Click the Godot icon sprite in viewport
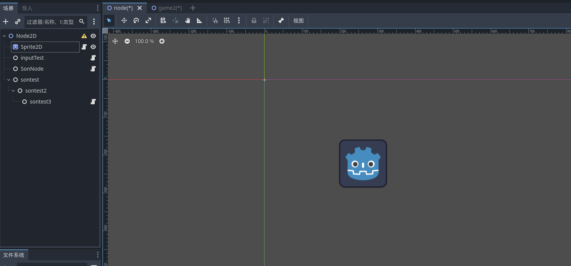 (363, 163)
